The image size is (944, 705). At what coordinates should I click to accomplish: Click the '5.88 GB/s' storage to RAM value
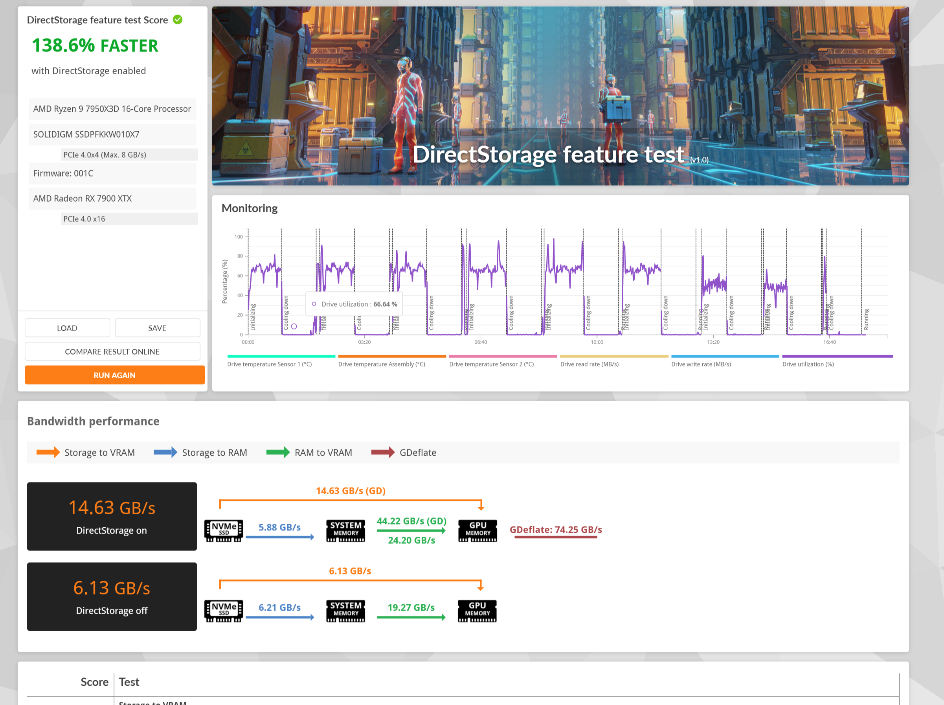click(279, 527)
